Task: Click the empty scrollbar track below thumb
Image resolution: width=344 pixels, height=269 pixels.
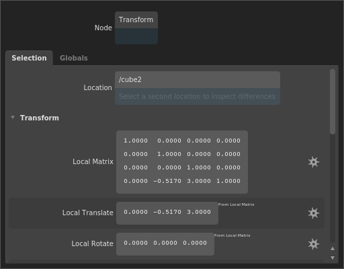Action: (333, 188)
